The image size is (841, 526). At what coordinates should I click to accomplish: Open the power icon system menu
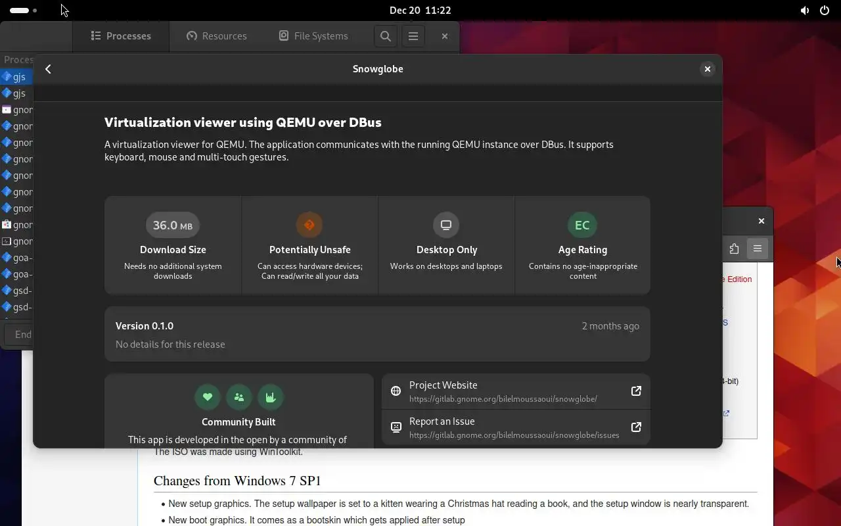tap(825, 11)
